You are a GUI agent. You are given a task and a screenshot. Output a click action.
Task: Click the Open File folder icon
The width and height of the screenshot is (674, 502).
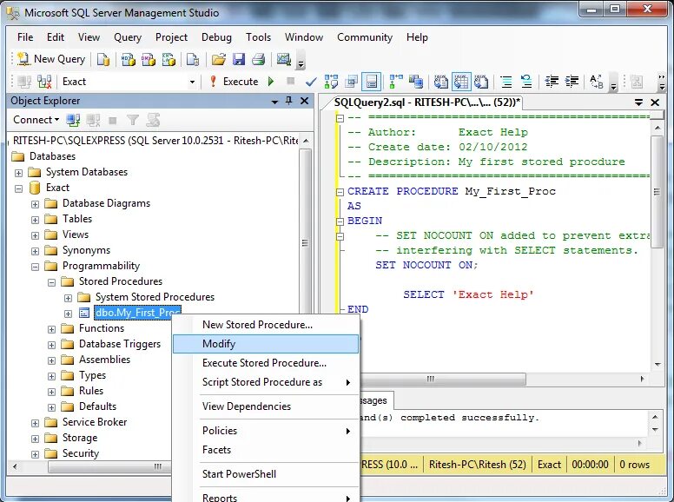click(x=218, y=59)
